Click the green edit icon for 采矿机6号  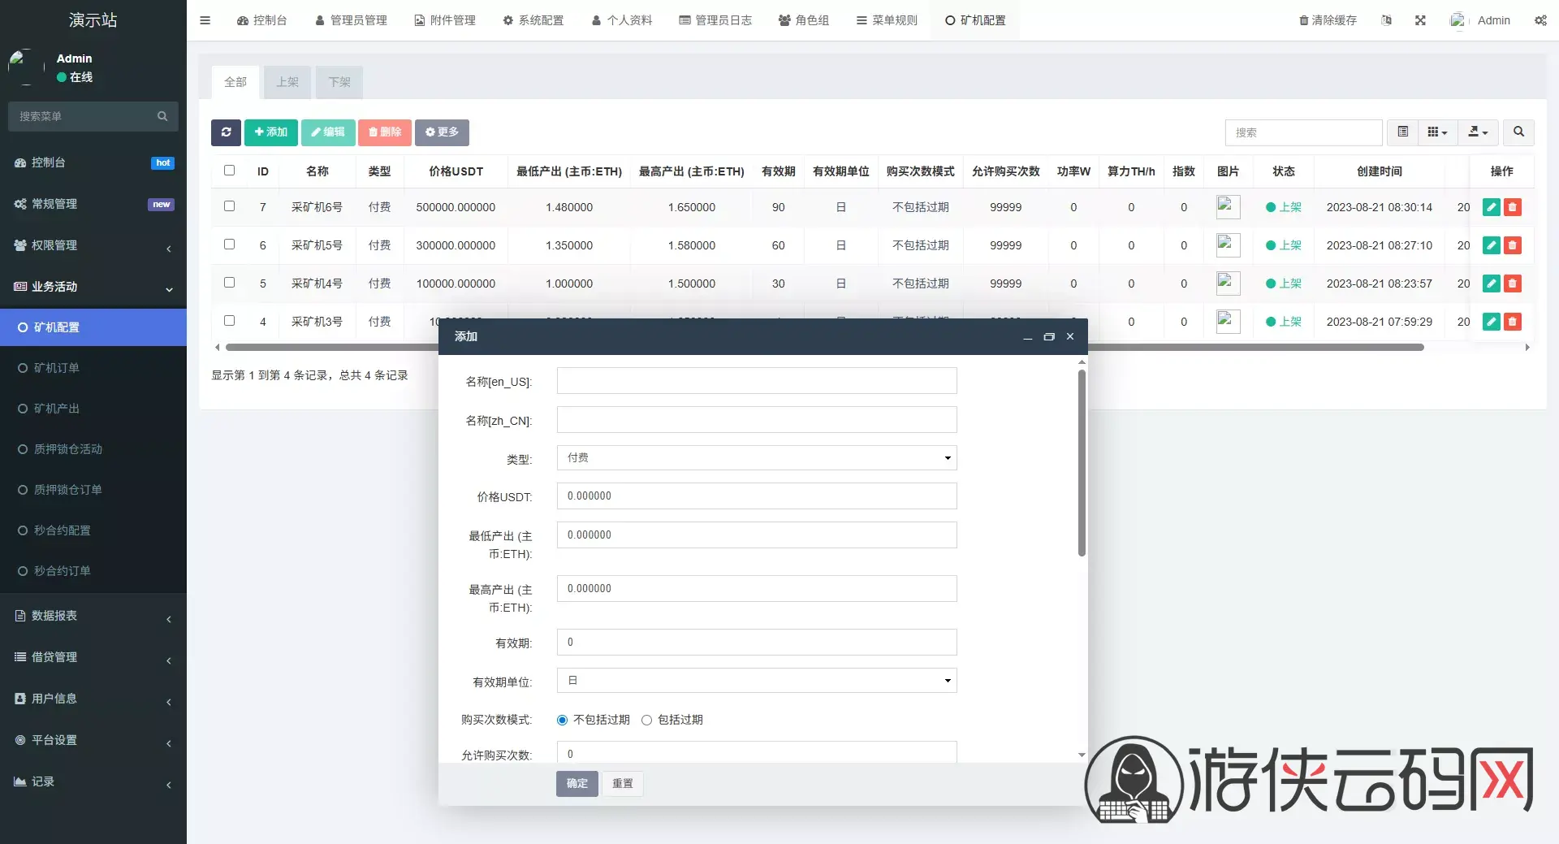pos(1491,207)
